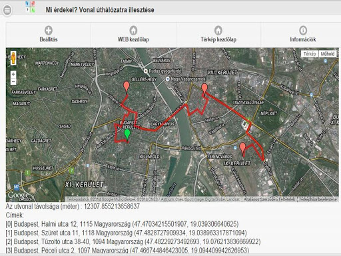Open the hamburger menu icon
Viewport: 341px width, 256px height.
tap(7, 10)
